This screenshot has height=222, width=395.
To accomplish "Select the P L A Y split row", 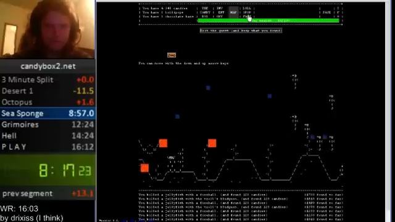I will pos(48,147).
